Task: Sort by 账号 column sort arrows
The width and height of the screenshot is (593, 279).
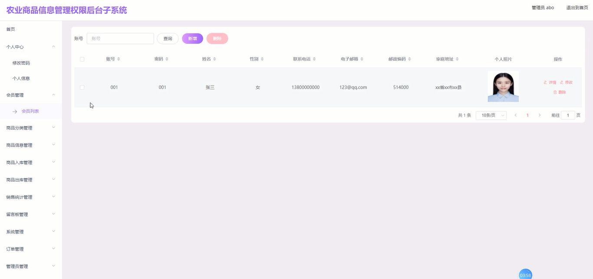Action: [119, 59]
